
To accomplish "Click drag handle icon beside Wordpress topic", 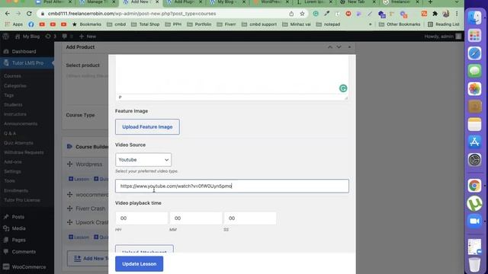I will [x=69, y=164].
